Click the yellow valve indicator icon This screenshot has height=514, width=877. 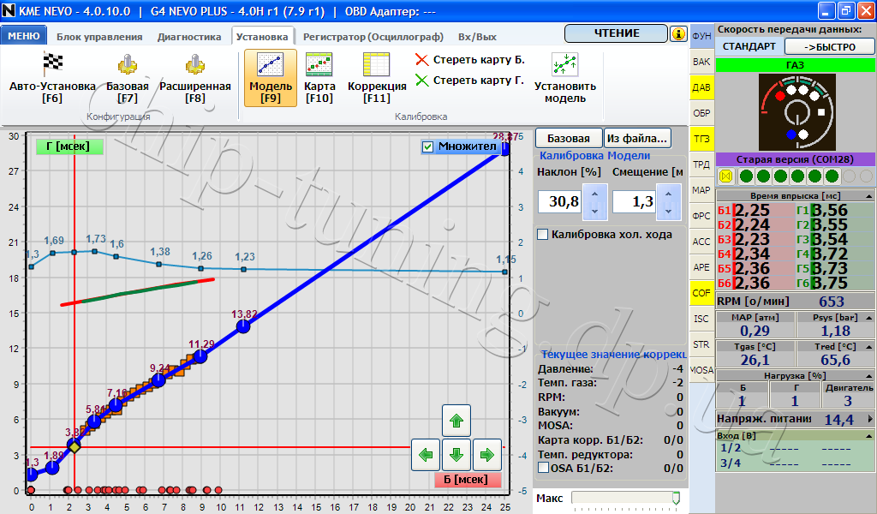point(726,176)
